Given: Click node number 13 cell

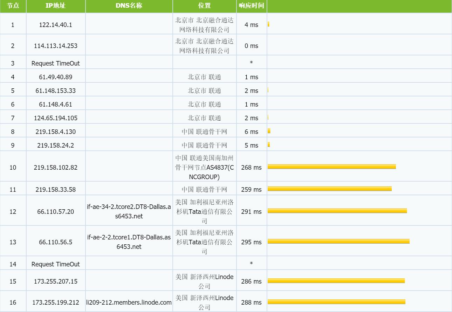Looking at the screenshot, I should [x=13, y=242].
